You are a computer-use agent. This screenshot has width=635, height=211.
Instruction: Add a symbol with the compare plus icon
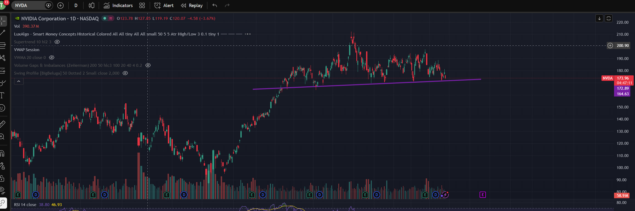(x=60, y=5)
